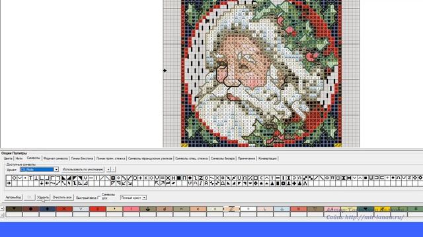Viewport: 423px width, 237px height.
Task: Open the Формат символа tab
Action: pyautogui.click(x=56, y=159)
